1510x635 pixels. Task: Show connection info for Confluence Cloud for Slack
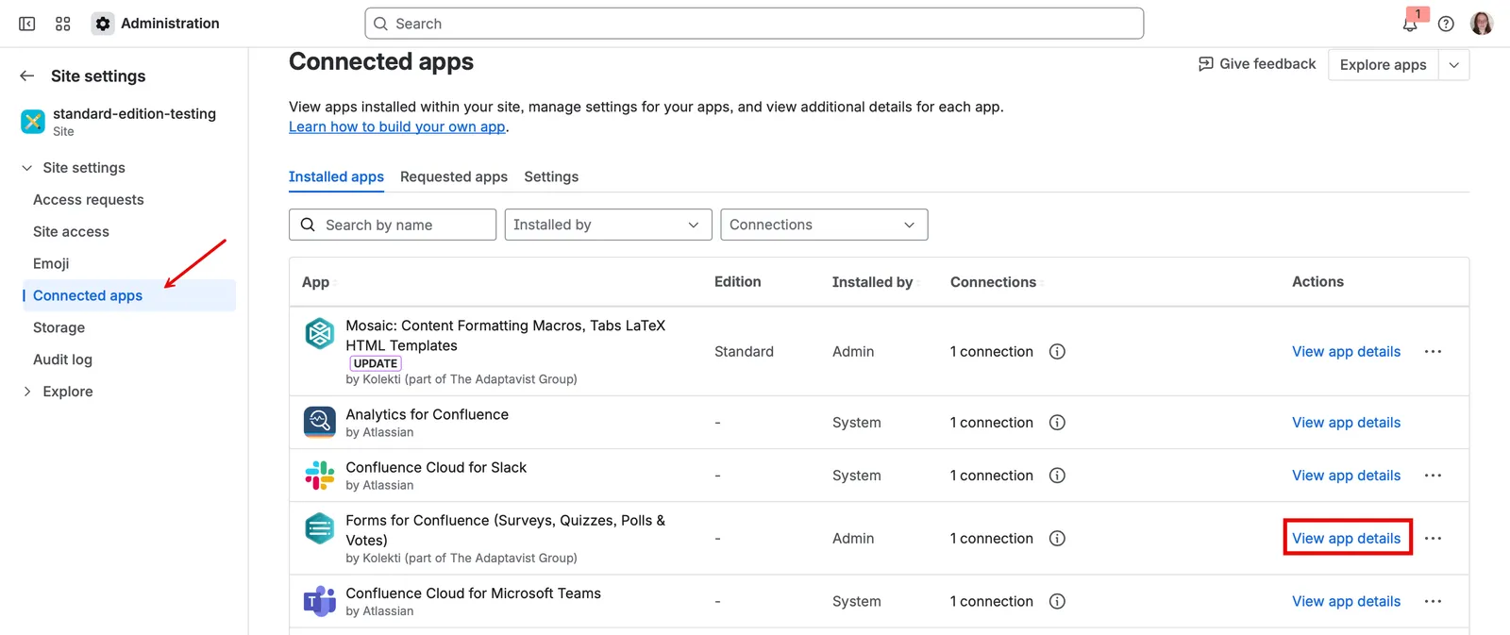click(1057, 475)
